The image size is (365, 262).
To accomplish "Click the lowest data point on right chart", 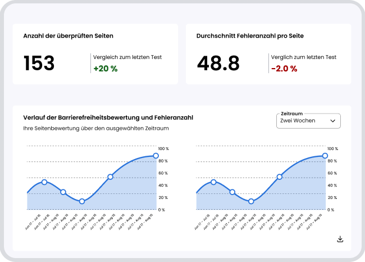I will coord(251,201).
